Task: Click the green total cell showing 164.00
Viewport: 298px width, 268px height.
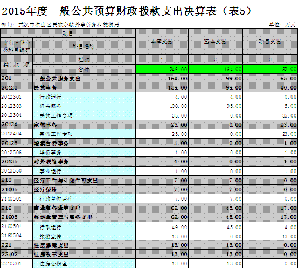Action: 216,69
